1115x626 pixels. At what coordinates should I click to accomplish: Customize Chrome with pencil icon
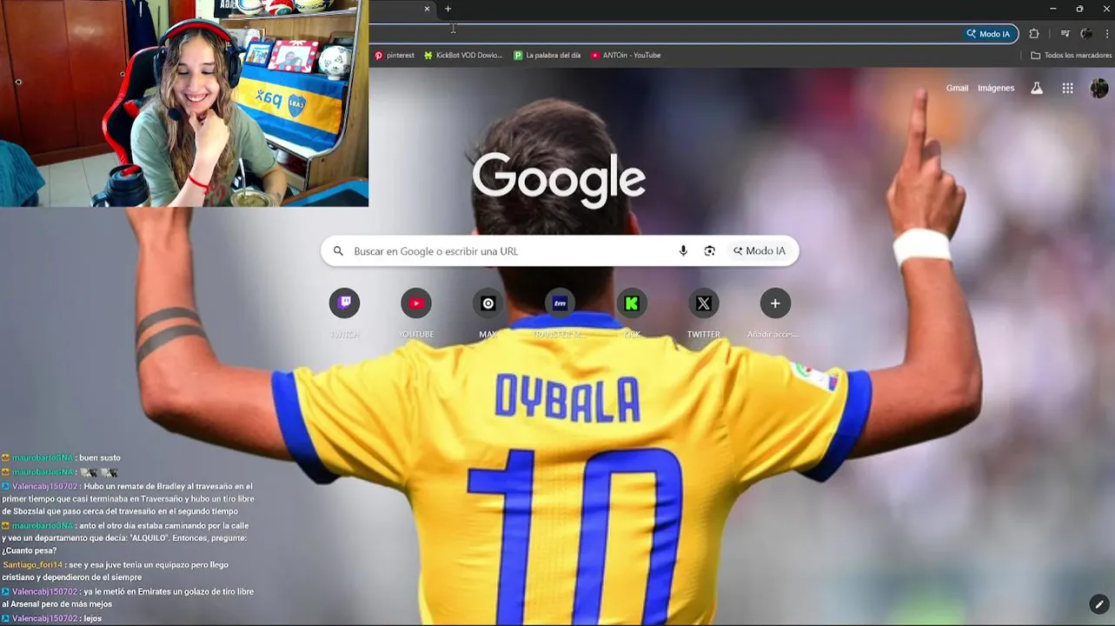1099,603
